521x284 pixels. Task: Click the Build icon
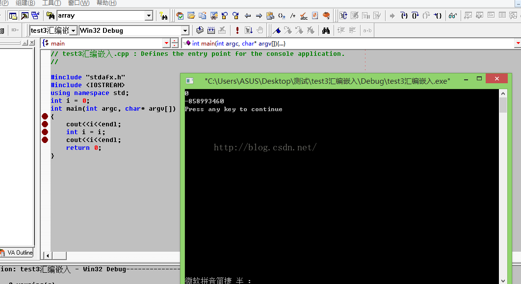(x=211, y=30)
